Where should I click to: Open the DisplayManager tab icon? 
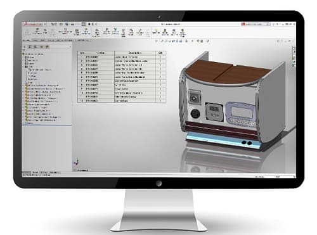pos(47,47)
